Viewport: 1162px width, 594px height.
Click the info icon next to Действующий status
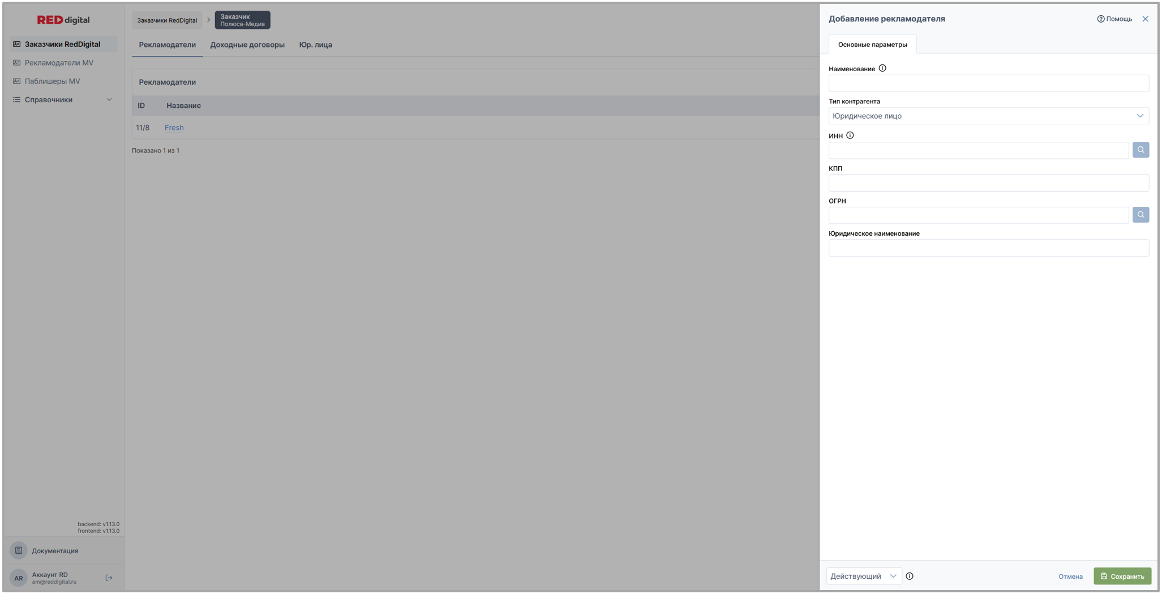pos(909,576)
